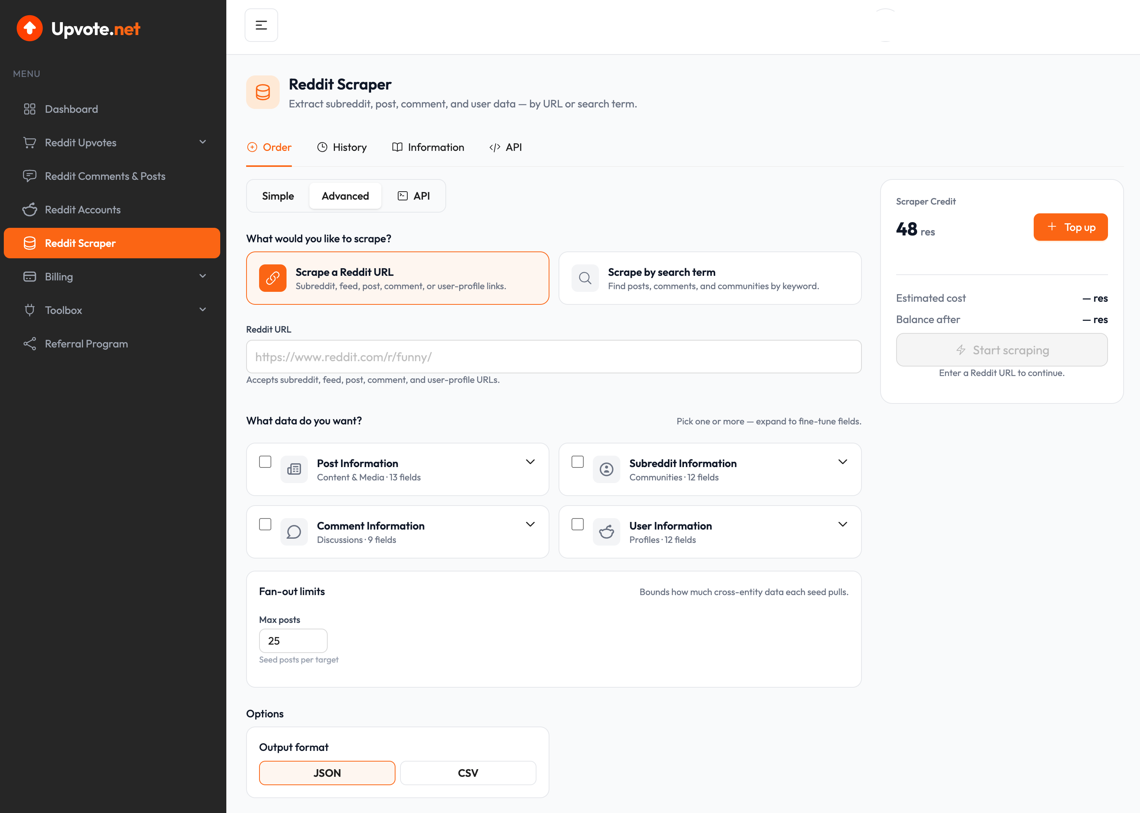The height and width of the screenshot is (813, 1140).
Task: Click the plus circle icon on Order tab
Action: click(252, 147)
